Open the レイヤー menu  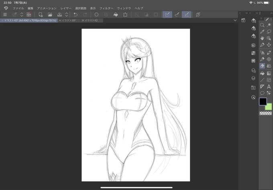pos(66,8)
